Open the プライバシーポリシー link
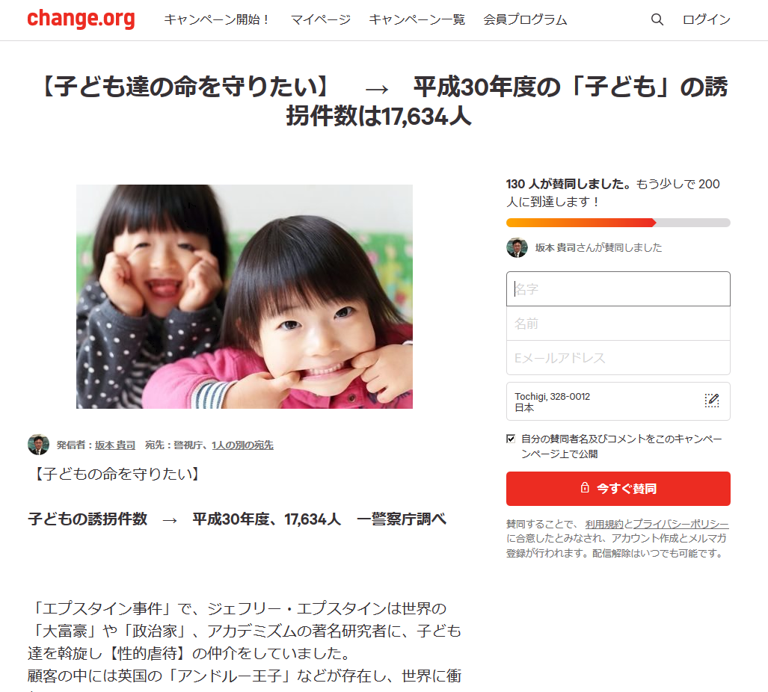768x692 pixels. [x=681, y=524]
